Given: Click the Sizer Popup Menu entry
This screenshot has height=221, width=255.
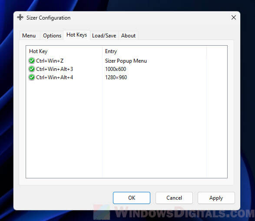Looking at the screenshot, I should coord(126,61).
